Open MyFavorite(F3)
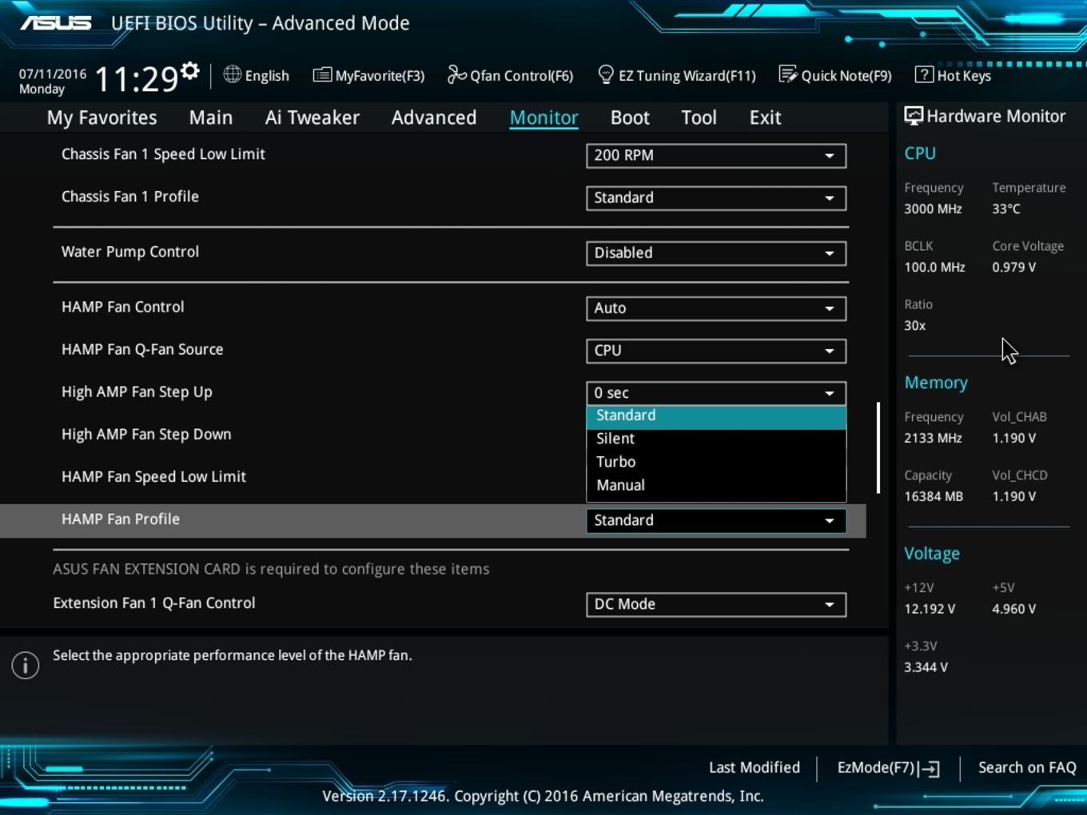Screen dimensions: 1087x815 click(368, 75)
